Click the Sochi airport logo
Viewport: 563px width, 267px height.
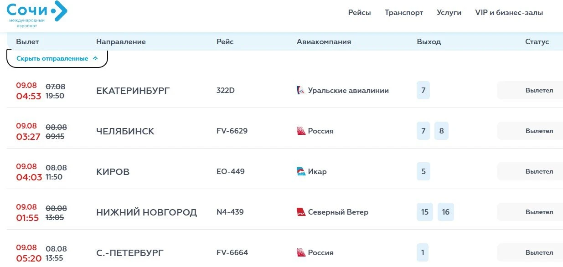point(37,14)
